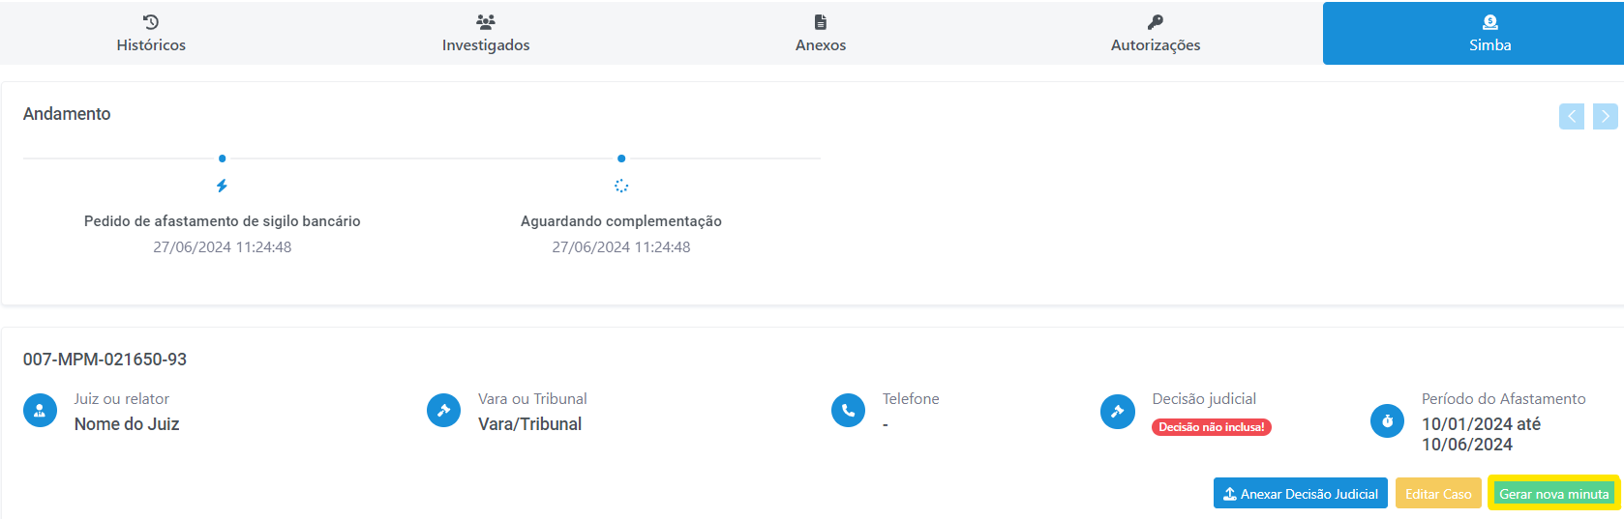Click the Gerar nova minuta button
The height and width of the screenshot is (519, 1624).
(x=1554, y=493)
